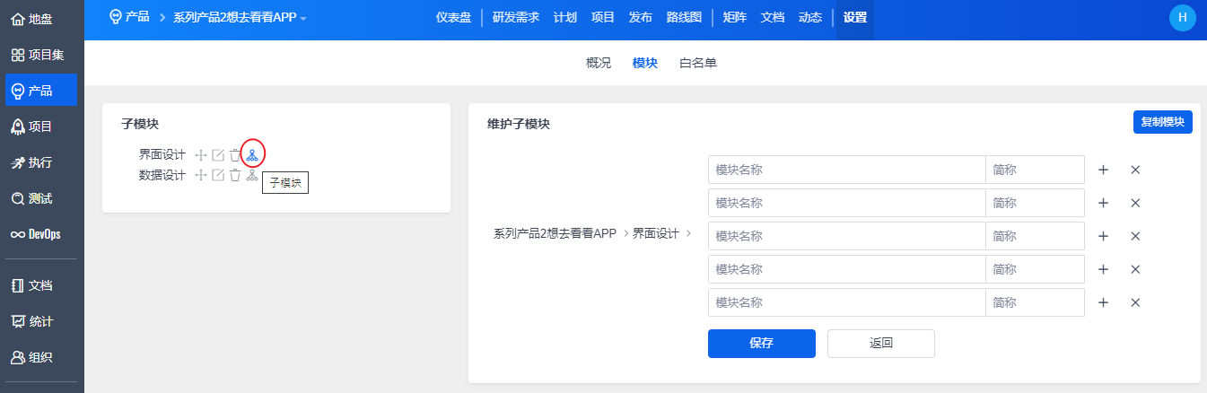Viewport: 1207px width, 393px height.
Task: Focus the first 模块名称 input field
Action: (846, 170)
